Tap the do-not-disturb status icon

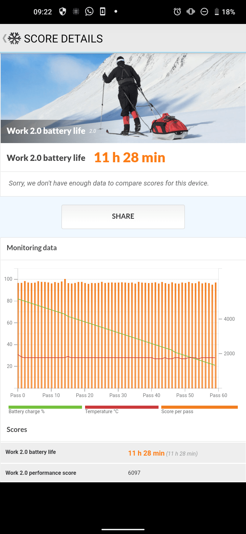click(x=204, y=12)
